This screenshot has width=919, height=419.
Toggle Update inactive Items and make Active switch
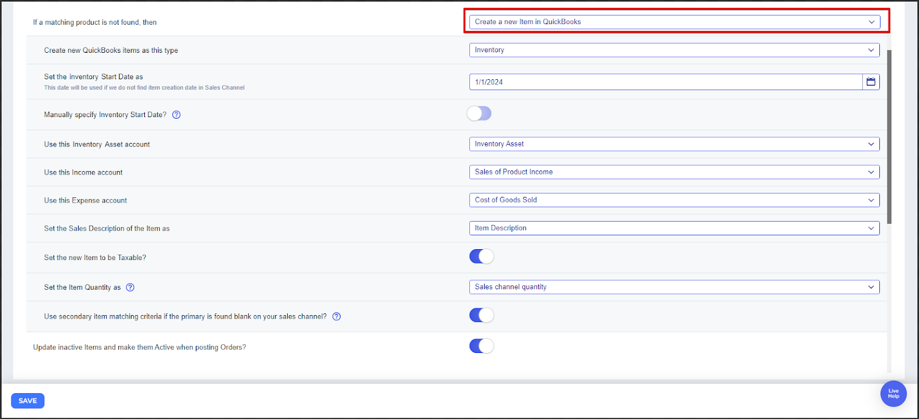[481, 346]
